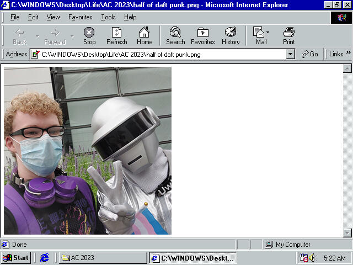Open the File menu

15,17
